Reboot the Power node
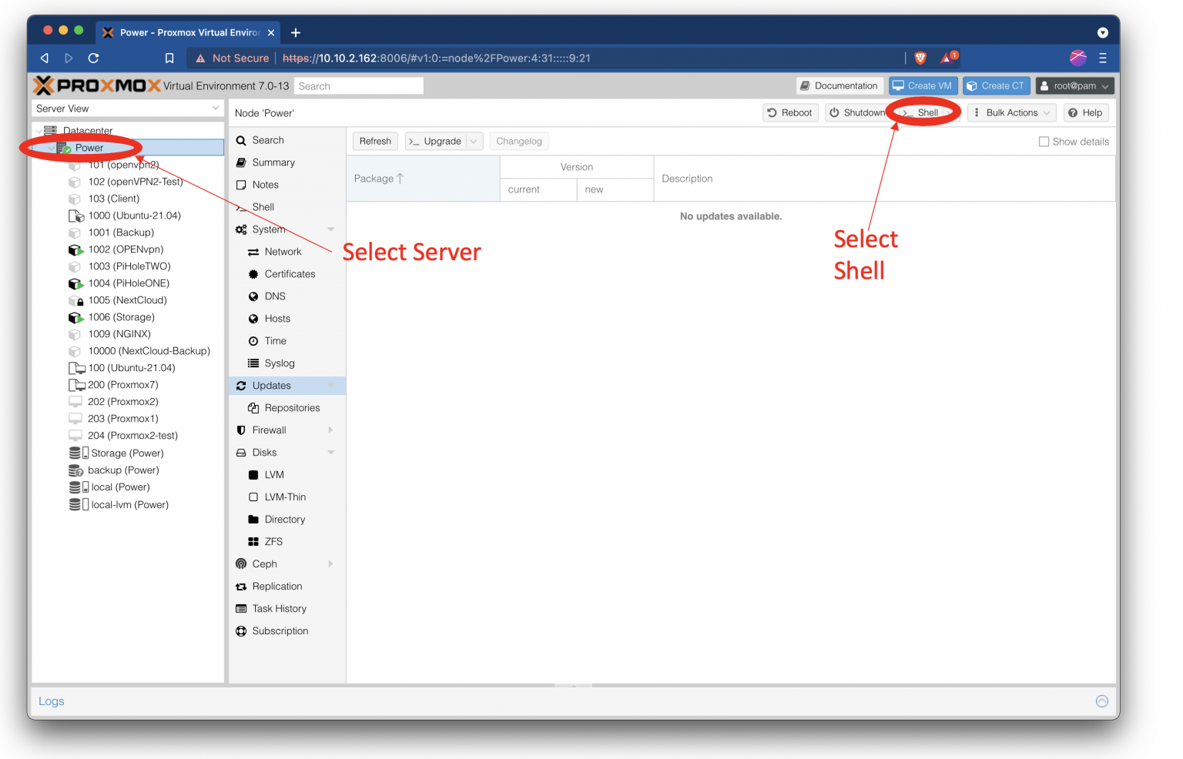This screenshot has width=1183, height=759. (x=790, y=112)
